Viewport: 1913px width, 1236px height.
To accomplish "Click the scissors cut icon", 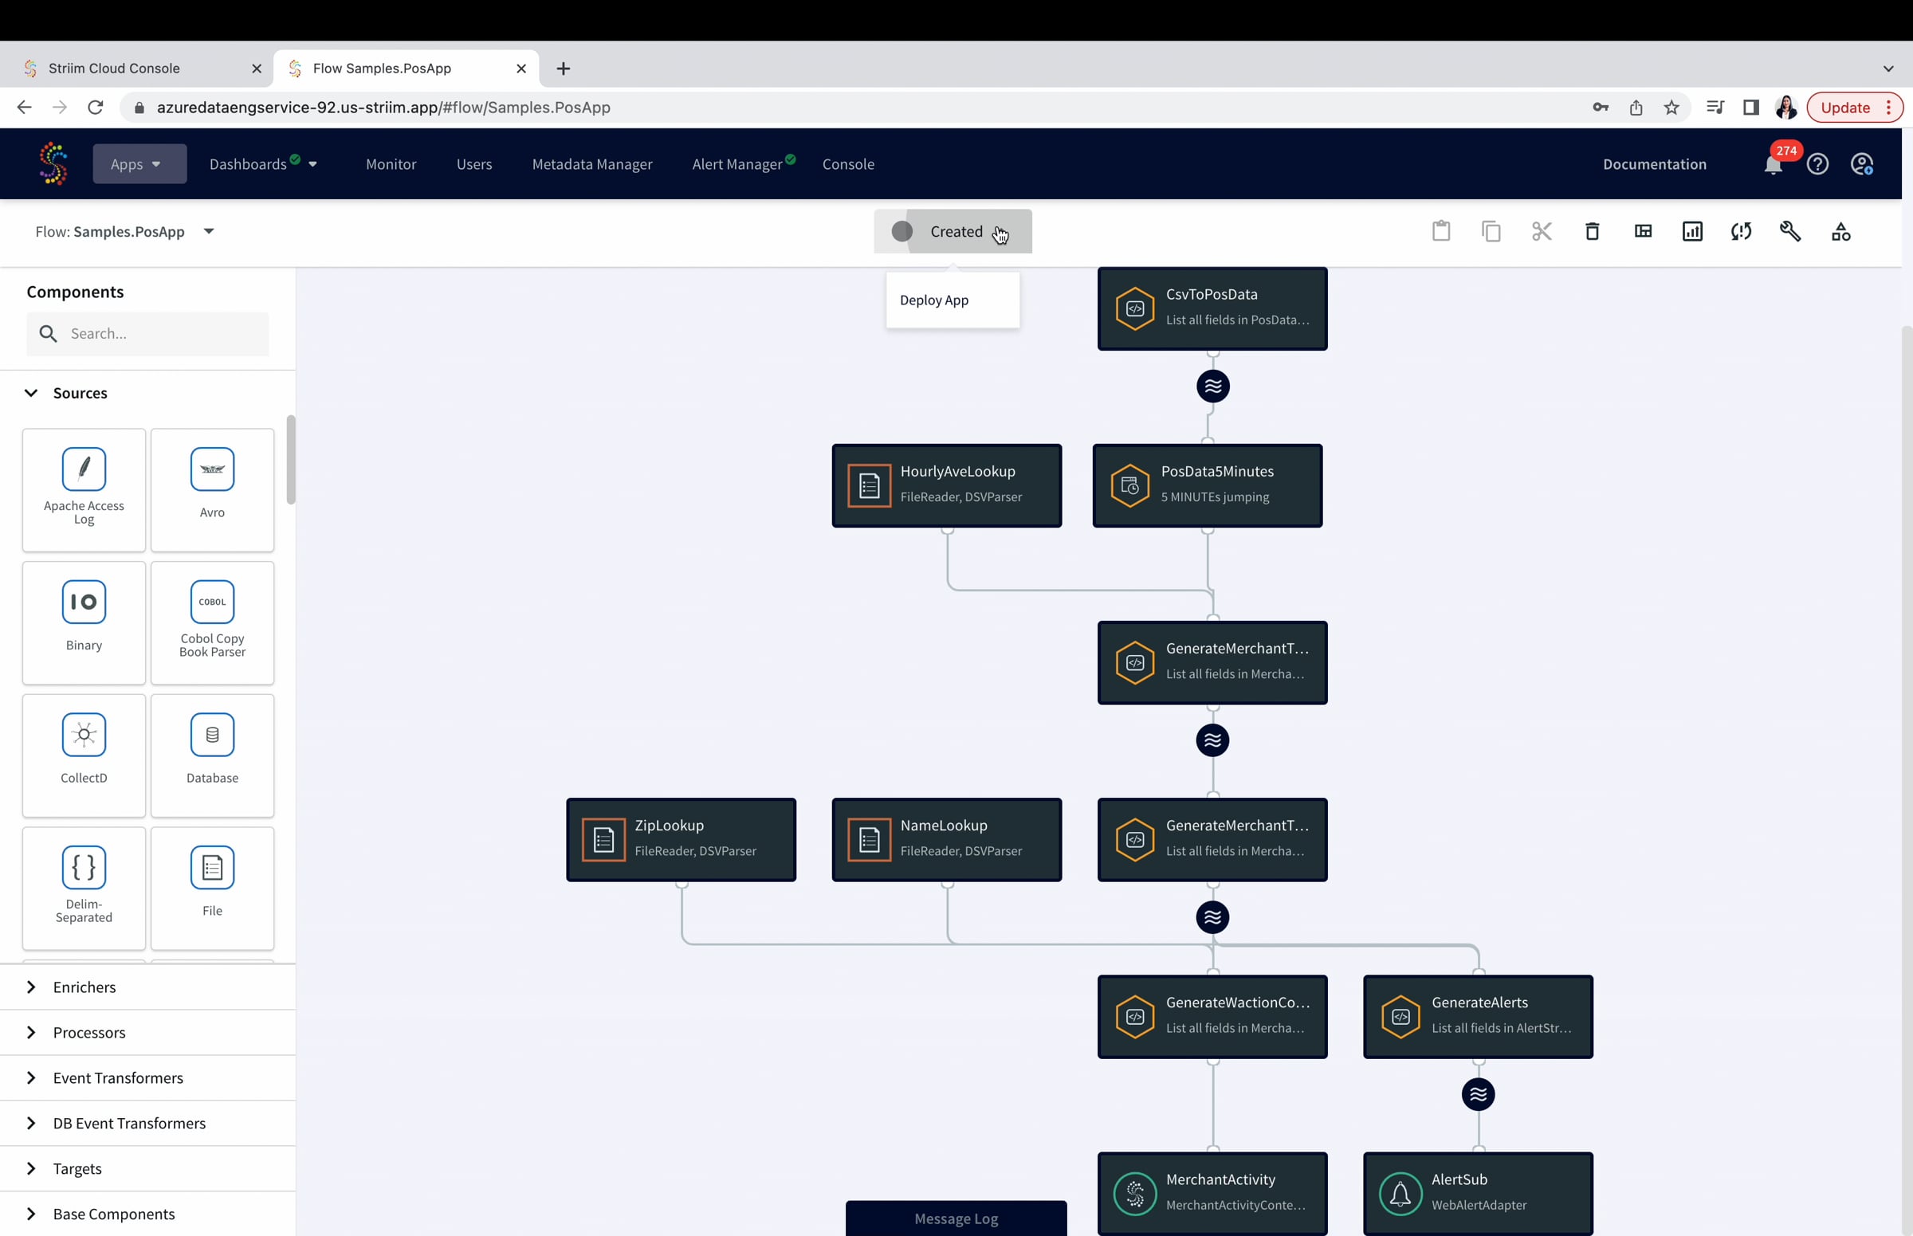I will tap(1542, 232).
